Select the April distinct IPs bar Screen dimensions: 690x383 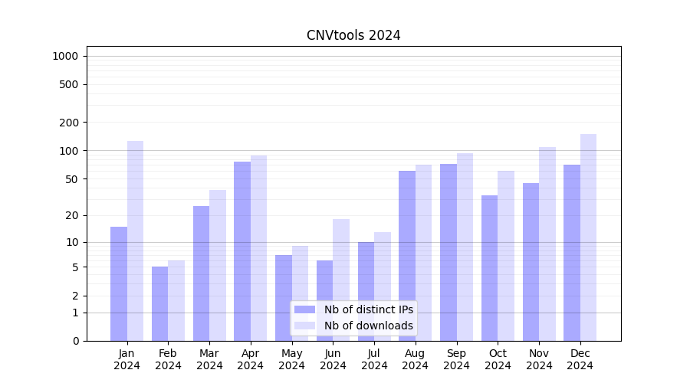tap(242, 251)
